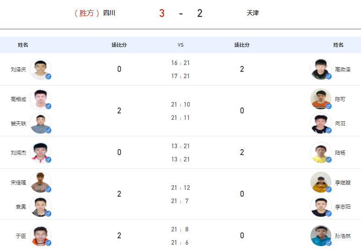The width and height of the screenshot is (361, 252).
Task: Select the winning team name 四川
Action: [x=109, y=13]
